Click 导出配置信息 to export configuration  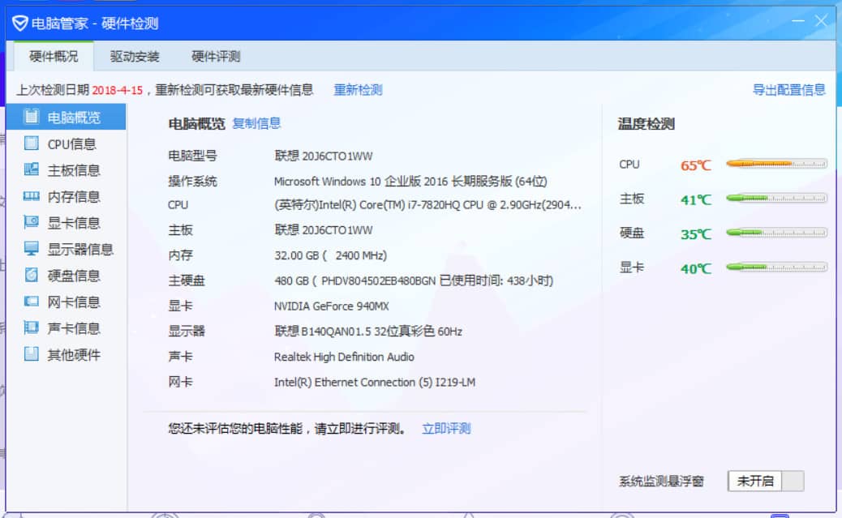coord(788,90)
